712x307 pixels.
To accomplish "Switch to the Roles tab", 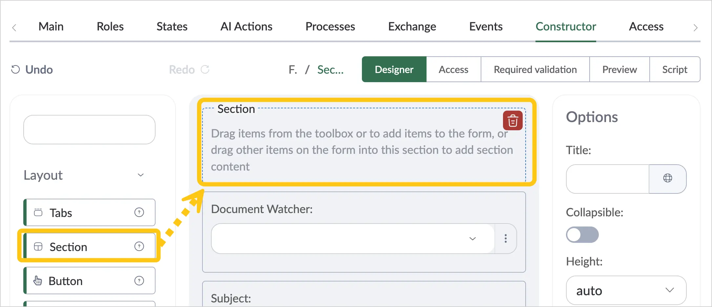I will tap(110, 27).
